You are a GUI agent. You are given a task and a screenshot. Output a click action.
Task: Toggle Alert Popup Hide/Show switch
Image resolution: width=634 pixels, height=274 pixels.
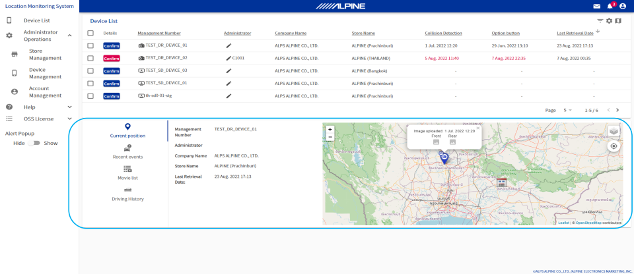click(34, 143)
